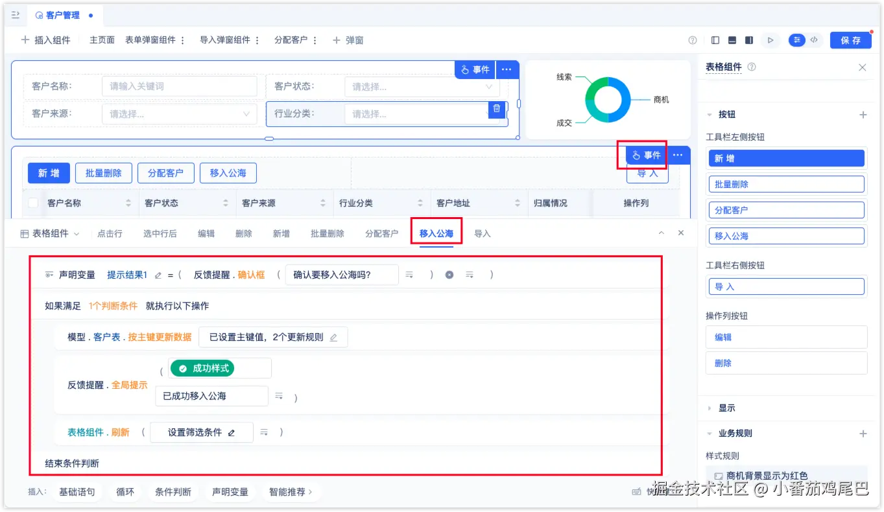Sort by 客户来源 column
This screenshot has width=884, height=512.
click(x=323, y=203)
